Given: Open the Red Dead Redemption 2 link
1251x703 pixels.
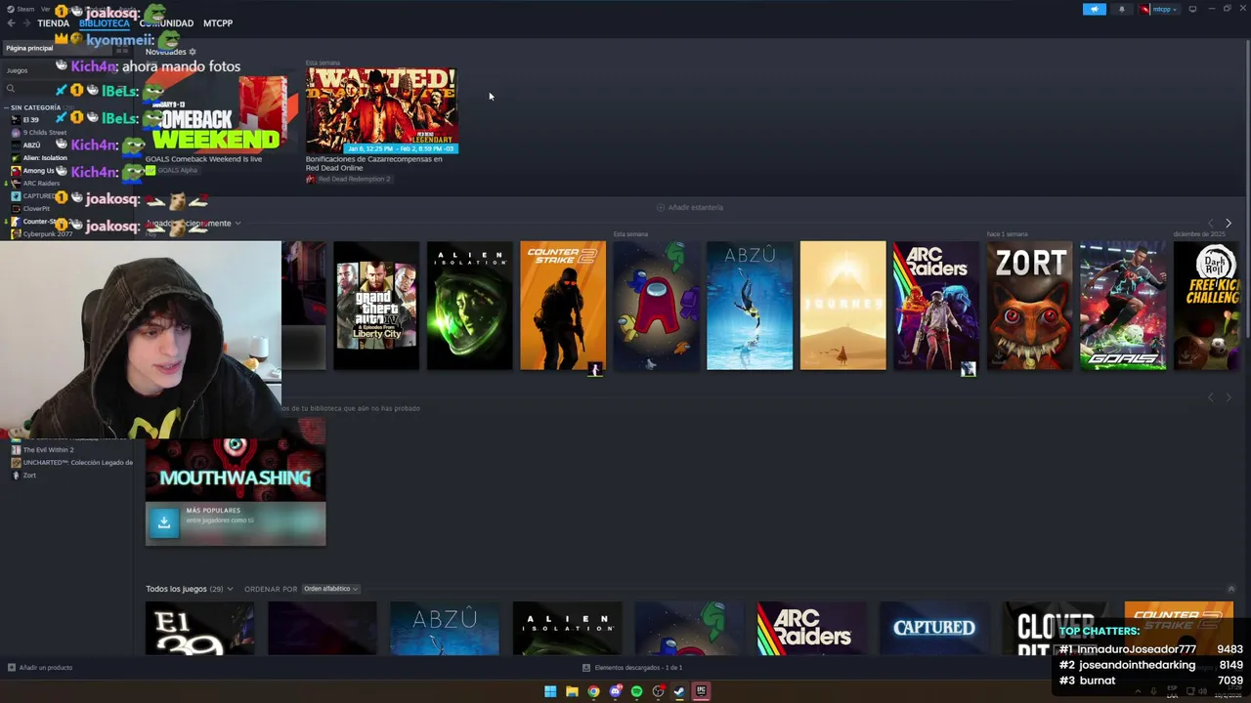Looking at the screenshot, I should [348, 180].
